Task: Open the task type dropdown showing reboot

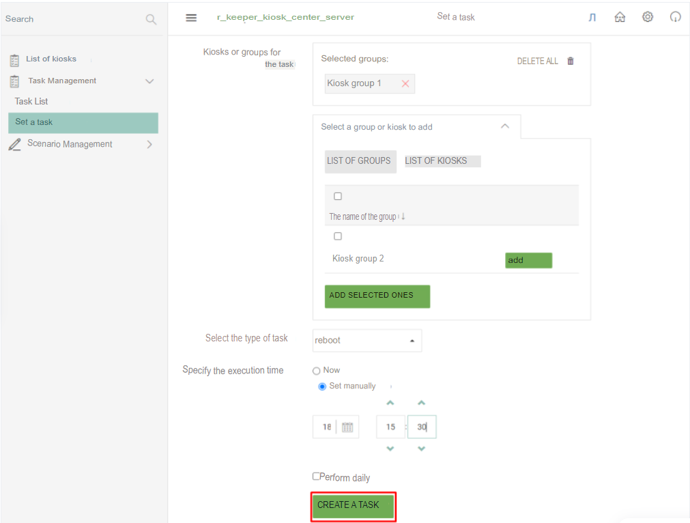Action: pos(366,340)
